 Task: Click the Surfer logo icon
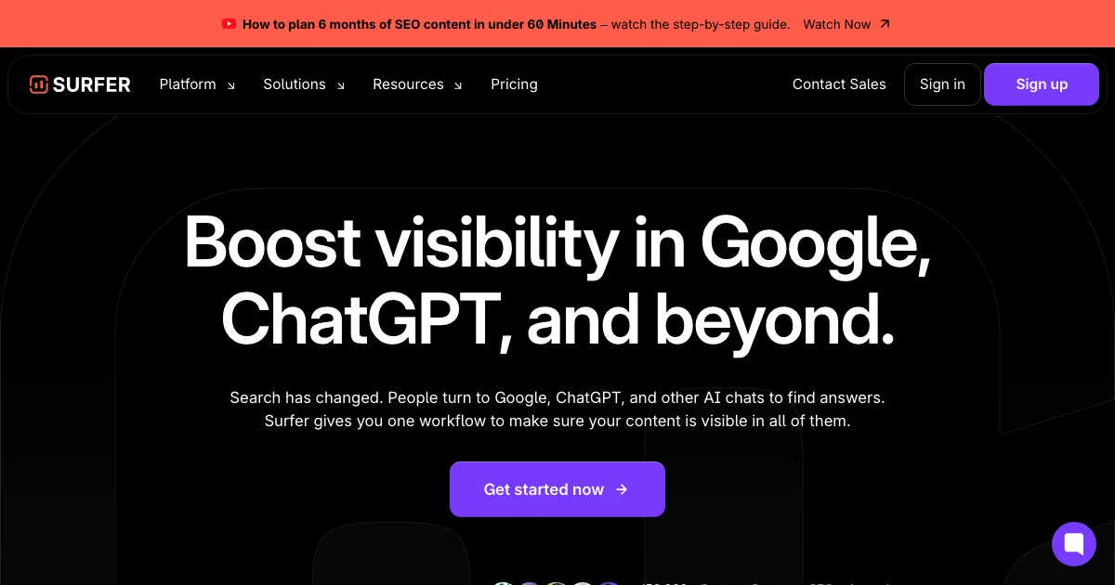click(x=38, y=84)
